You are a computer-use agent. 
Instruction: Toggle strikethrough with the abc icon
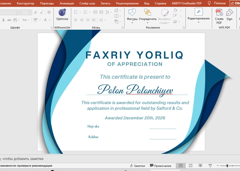tap(9, 20)
